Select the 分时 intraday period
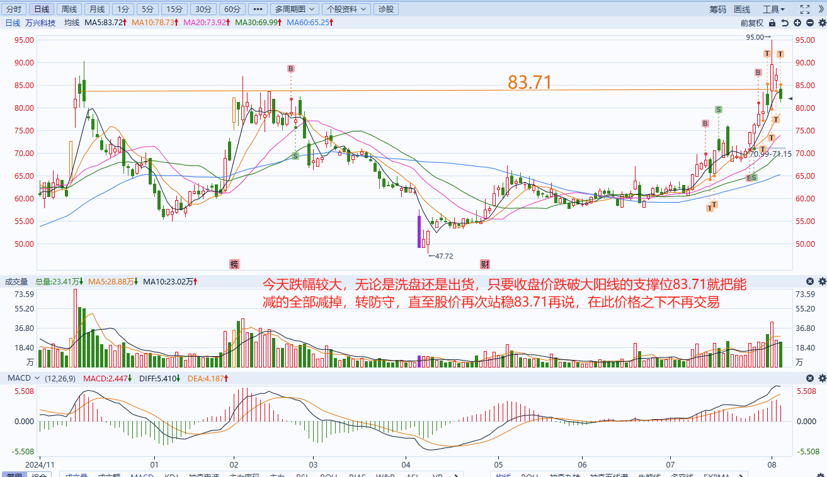Viewport: 827px width, 477px height. pos(14,9)
